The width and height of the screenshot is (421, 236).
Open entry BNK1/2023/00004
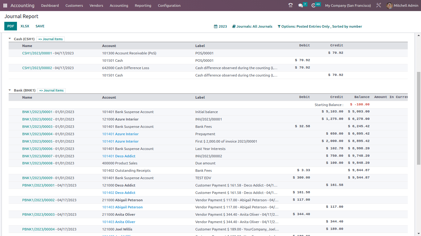click(37, 134)
